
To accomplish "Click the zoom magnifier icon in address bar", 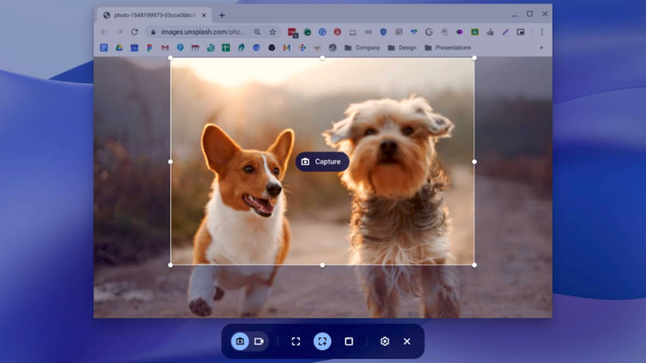I will [257, 32].
